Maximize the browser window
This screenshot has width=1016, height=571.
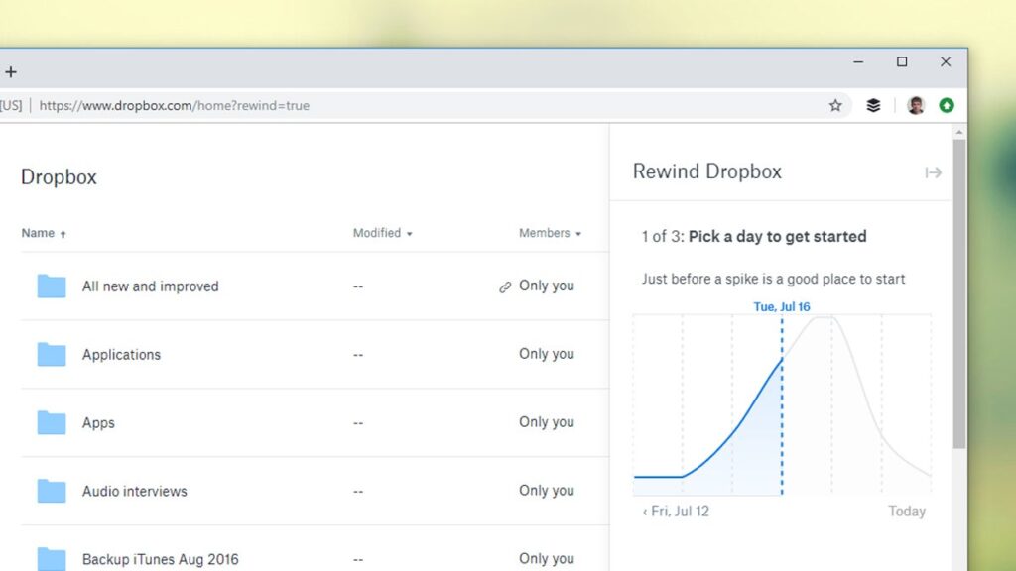pyautogui.click(x=902, y=62)
